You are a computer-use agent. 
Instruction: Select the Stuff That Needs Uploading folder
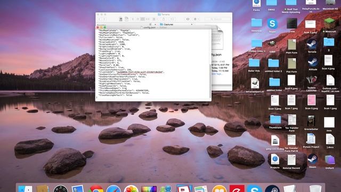tap(291, 3)
